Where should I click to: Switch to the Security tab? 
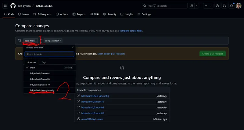110,14
